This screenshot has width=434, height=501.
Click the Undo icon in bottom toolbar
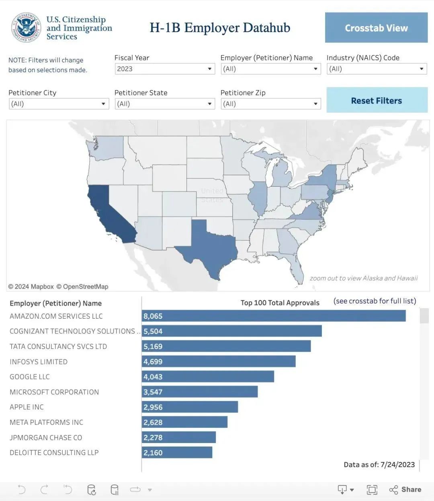[x=22, y=489]
